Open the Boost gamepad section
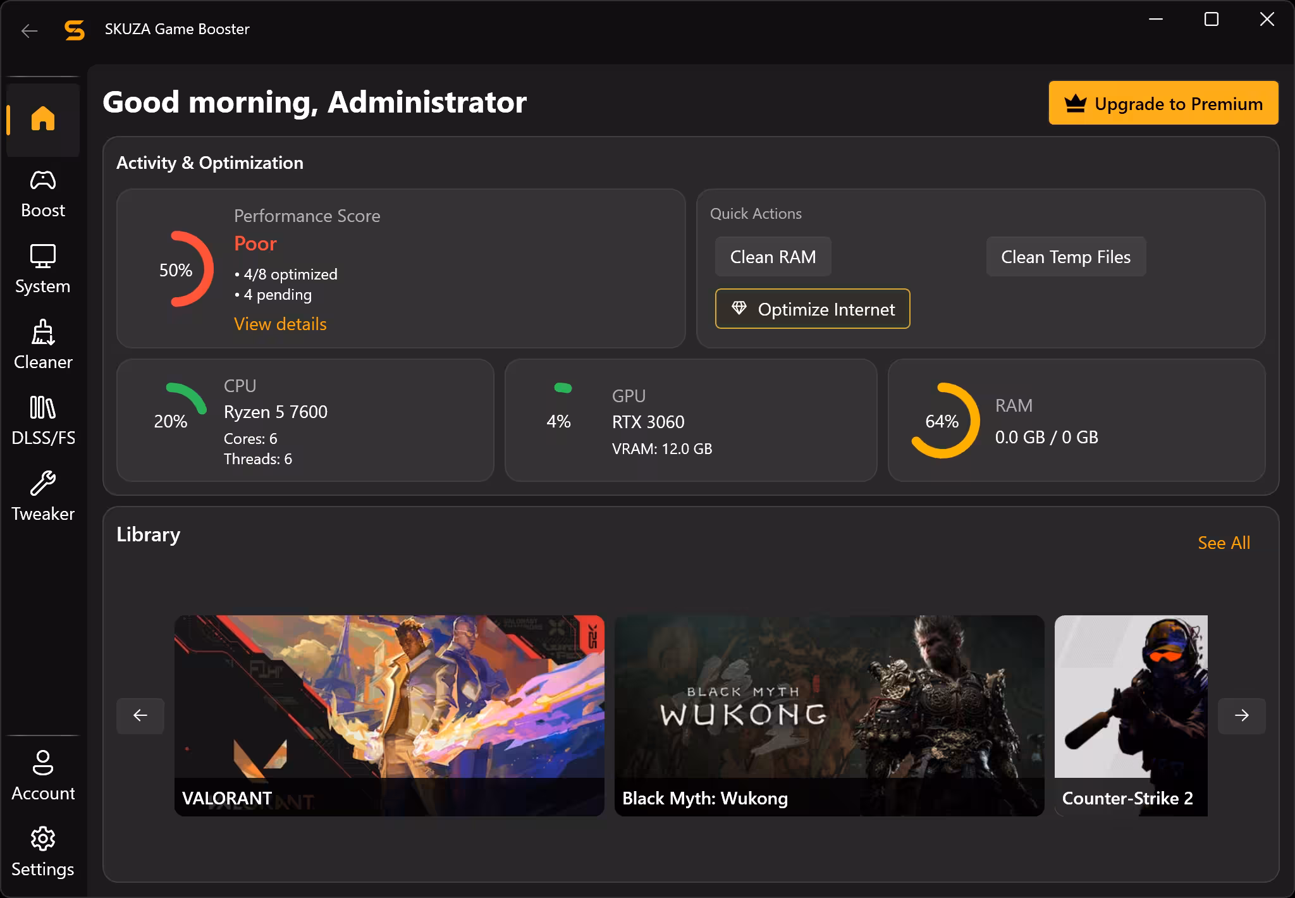1295x898 pixels. pos(43,194)
